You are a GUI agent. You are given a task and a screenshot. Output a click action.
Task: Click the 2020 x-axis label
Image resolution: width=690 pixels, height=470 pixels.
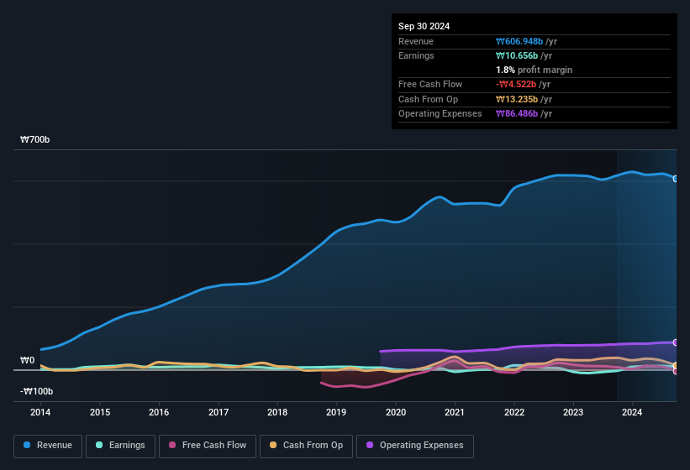tap(396, 412)
